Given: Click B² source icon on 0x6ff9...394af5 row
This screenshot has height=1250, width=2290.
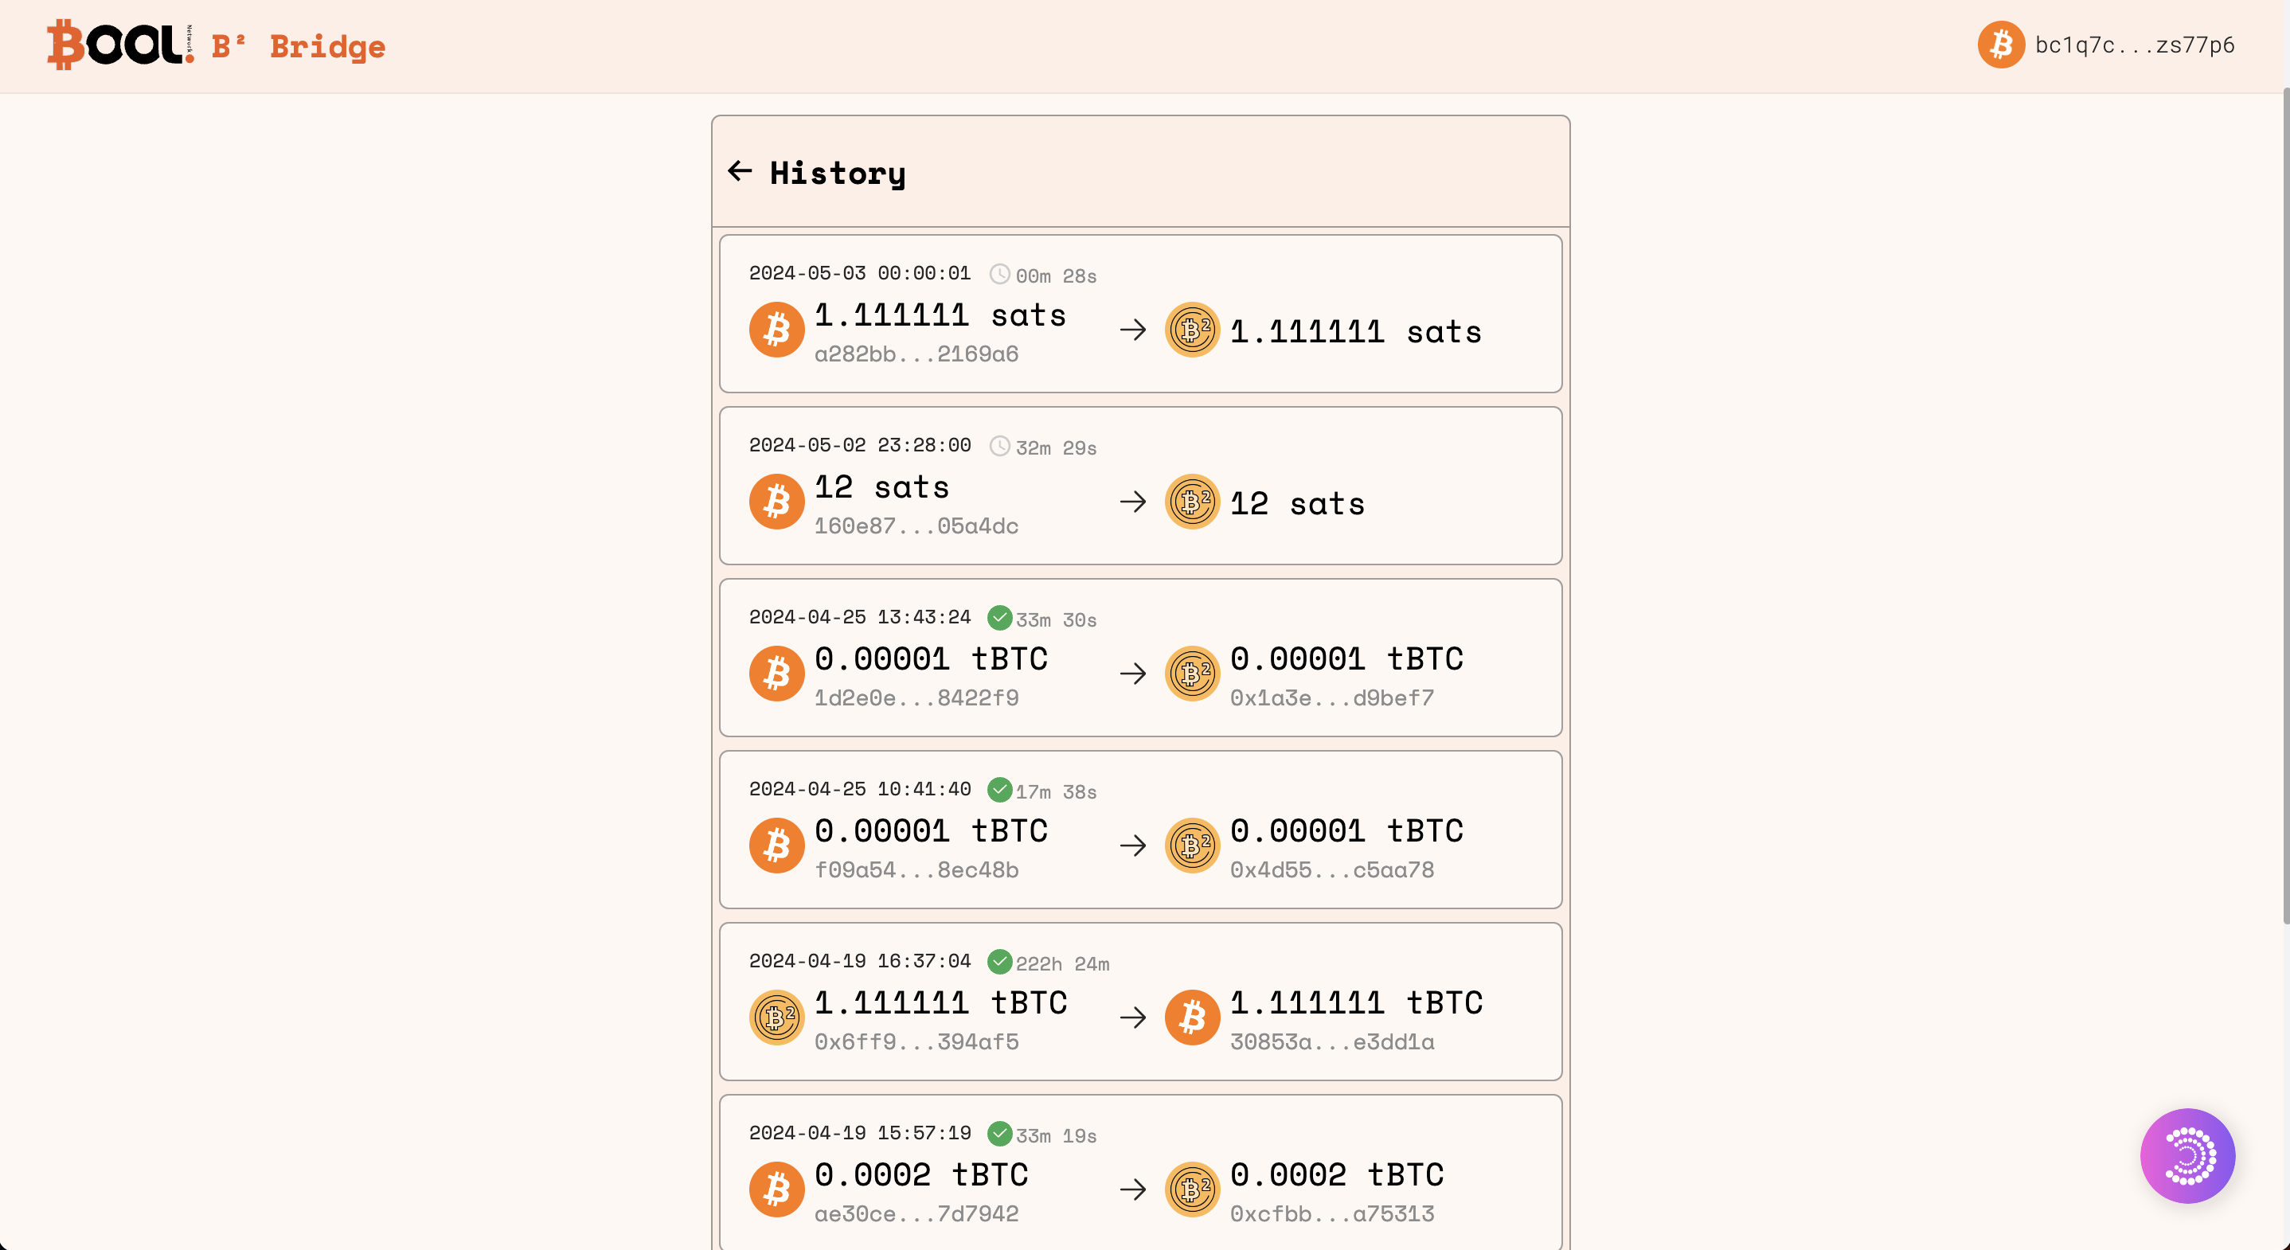Looking at the screenshot, I should click(776, 1017).
